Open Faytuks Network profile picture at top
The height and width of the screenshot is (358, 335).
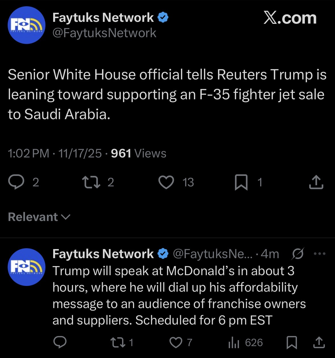(26, 25)
